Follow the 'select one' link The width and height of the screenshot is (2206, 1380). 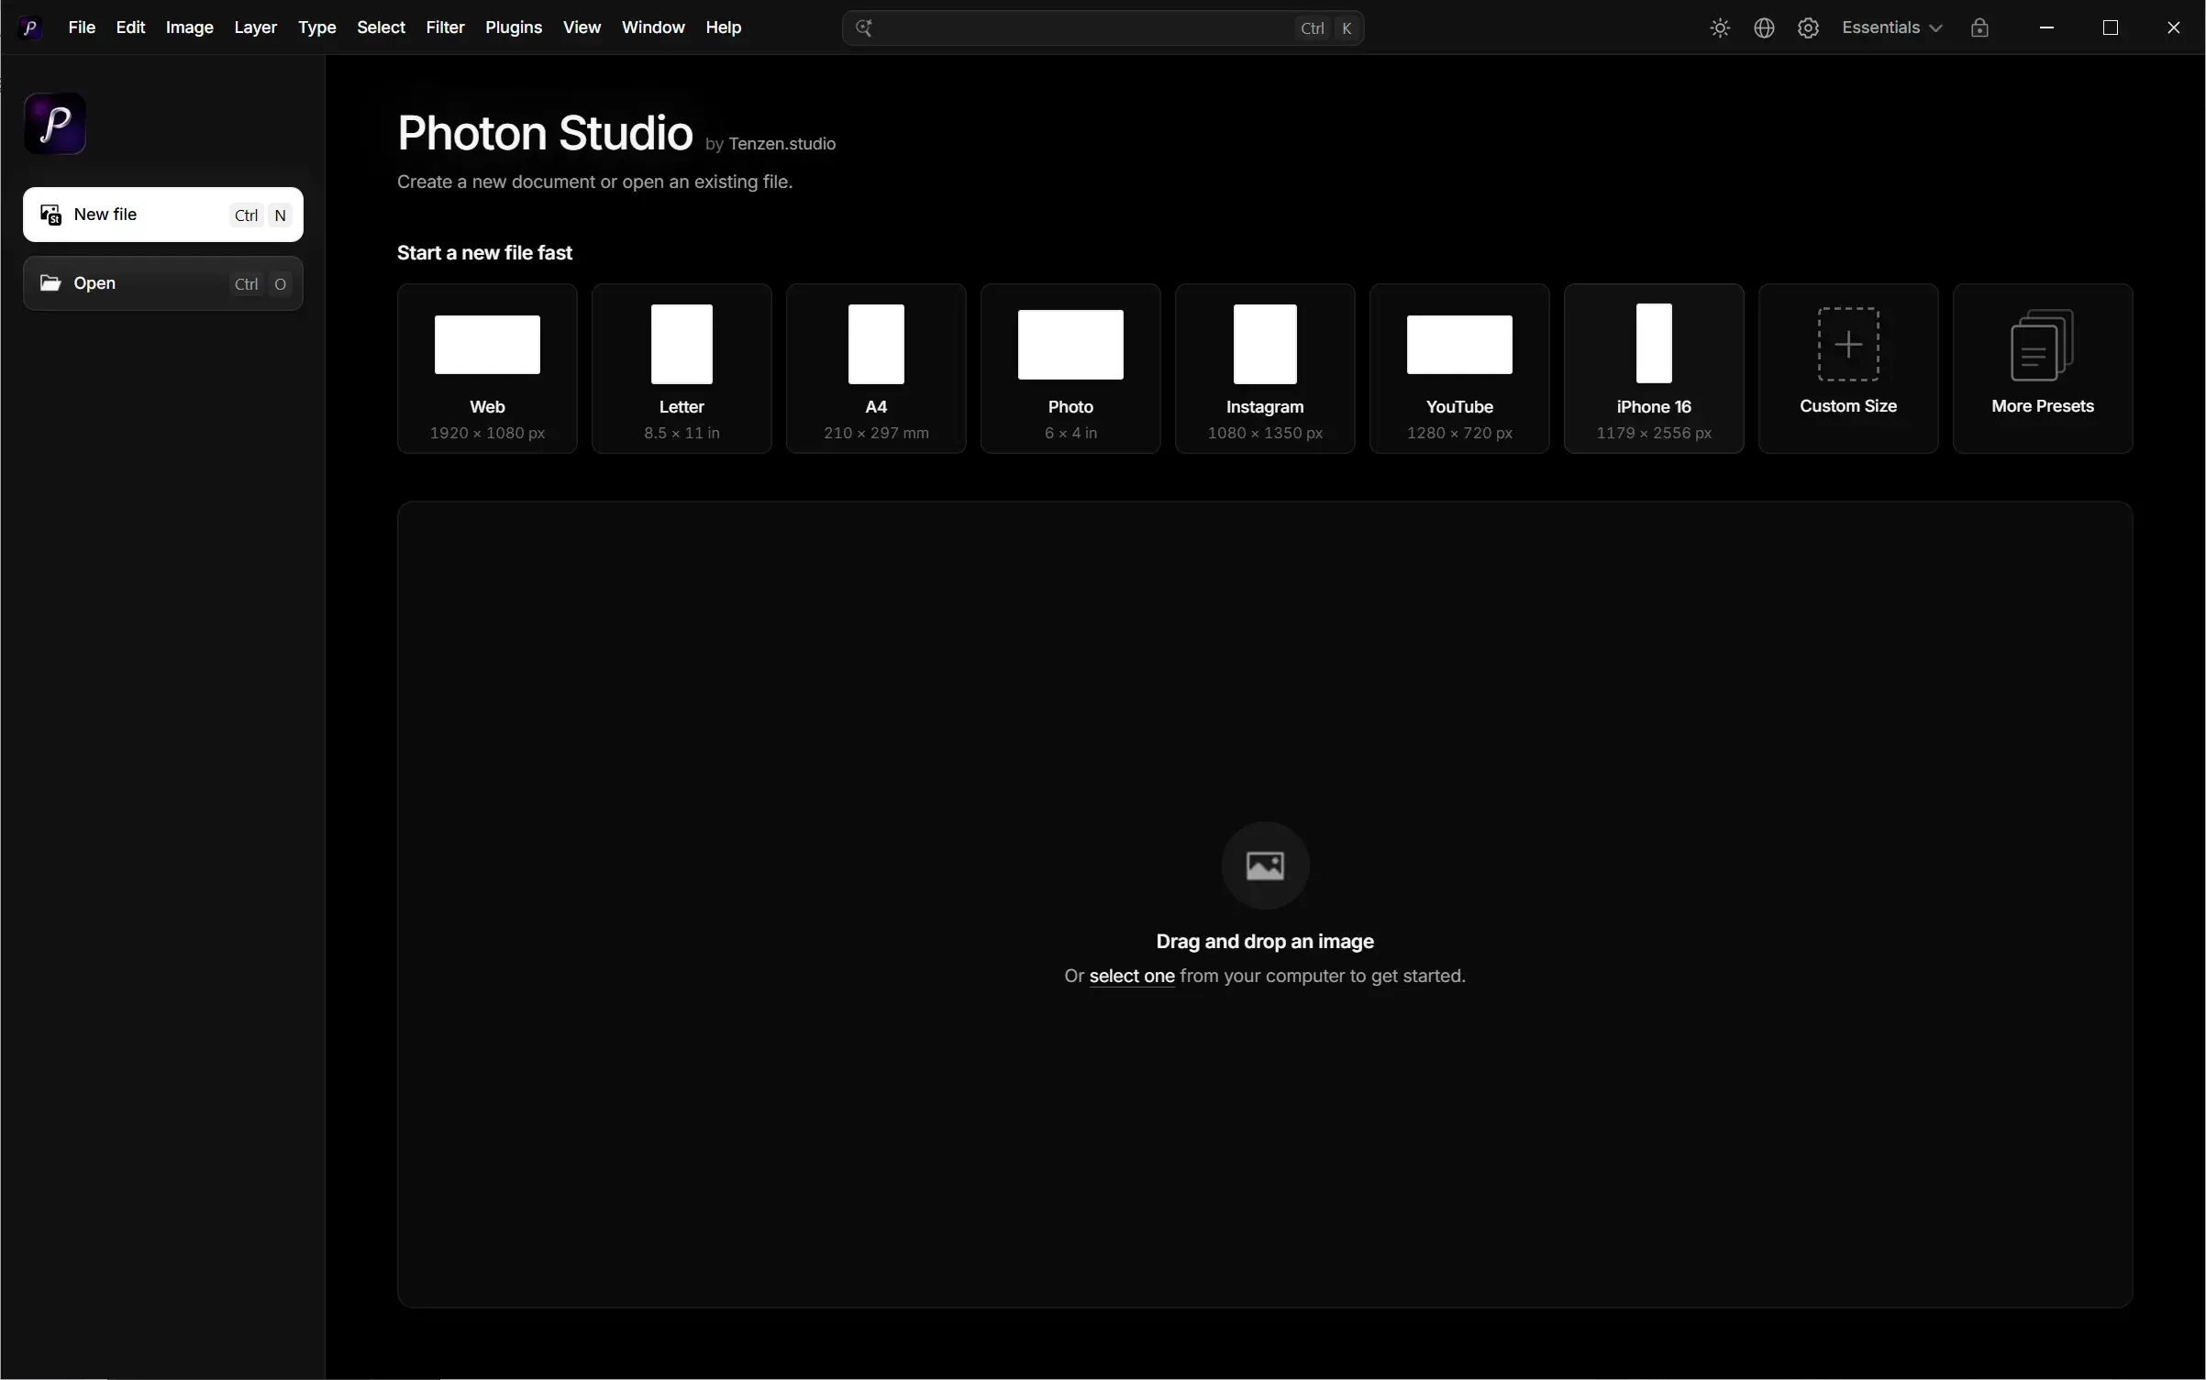[x=1132, y=976]
